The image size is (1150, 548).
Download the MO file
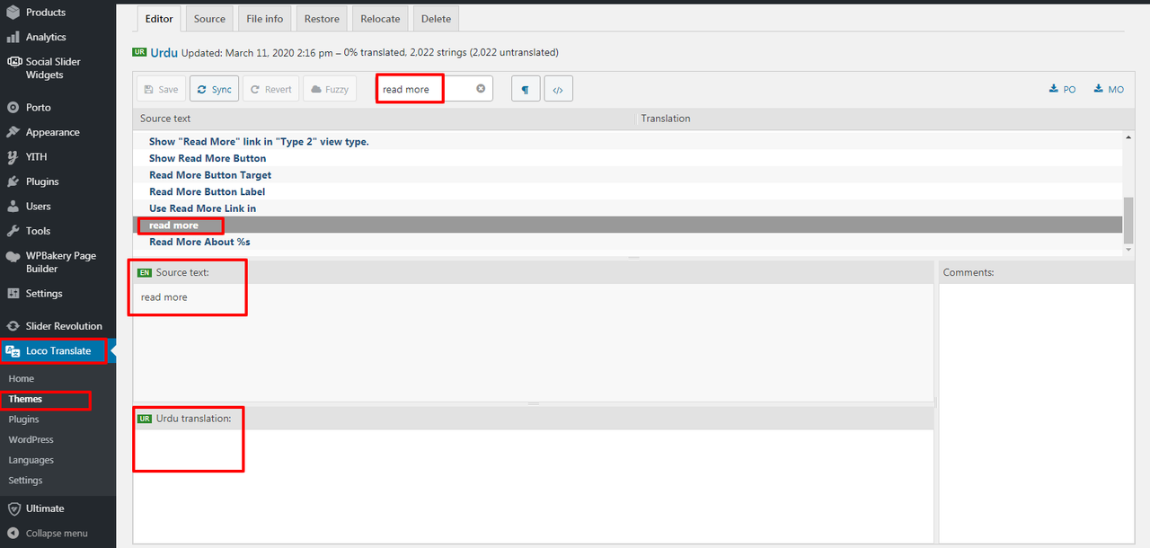tap(1109, 89)
